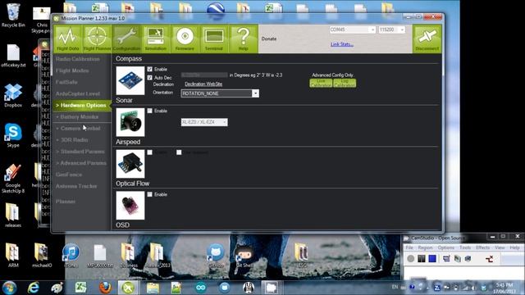Select Hardware Options in the sidebar

[x=82, y=106]
